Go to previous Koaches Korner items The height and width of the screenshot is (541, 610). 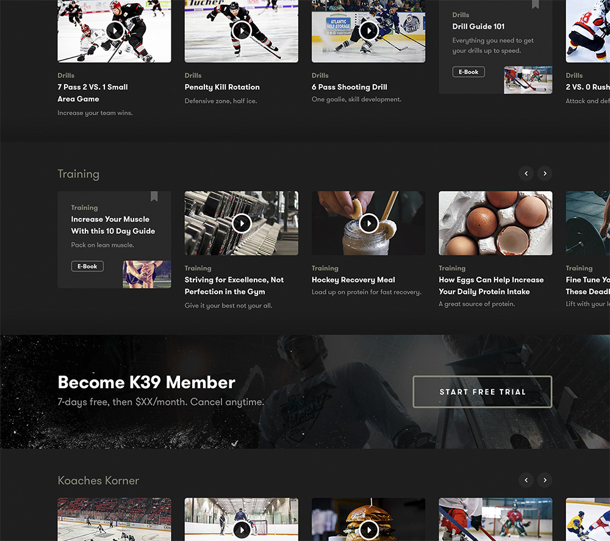526,480
